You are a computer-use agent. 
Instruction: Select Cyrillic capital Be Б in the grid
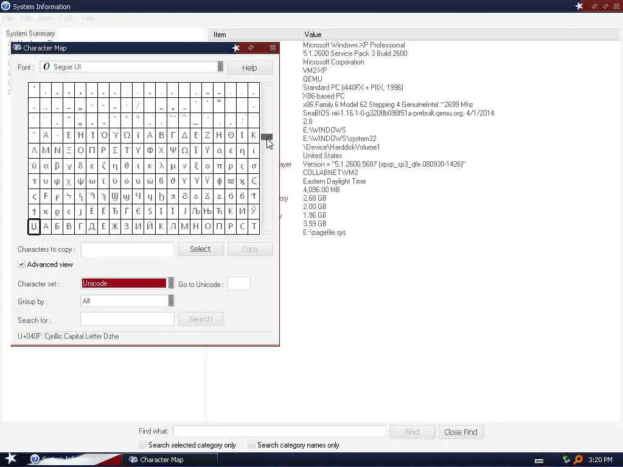click(x=57, y=227)
